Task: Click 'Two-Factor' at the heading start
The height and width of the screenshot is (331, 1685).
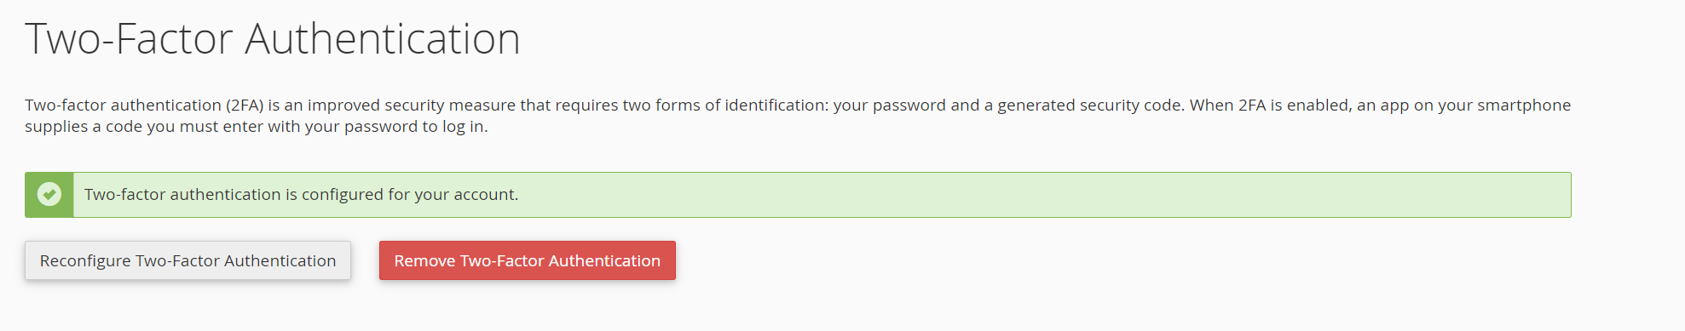Action: pos(130,39)
